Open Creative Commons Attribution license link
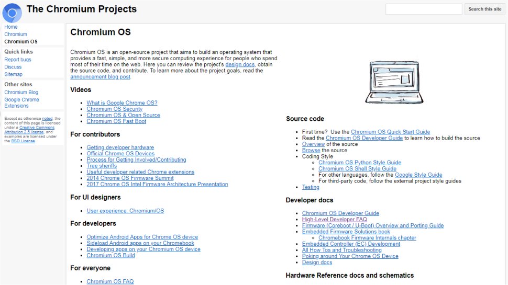Screen dimensions: 508x285 pyautogui.click(x=29, y=130)
